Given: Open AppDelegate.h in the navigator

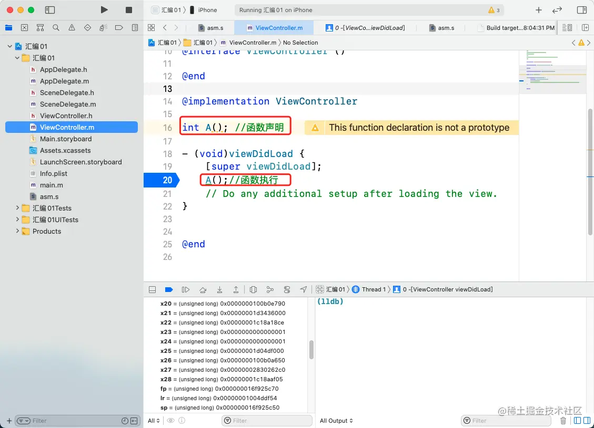Looking at the screenshot, I should tap(63, 69).
